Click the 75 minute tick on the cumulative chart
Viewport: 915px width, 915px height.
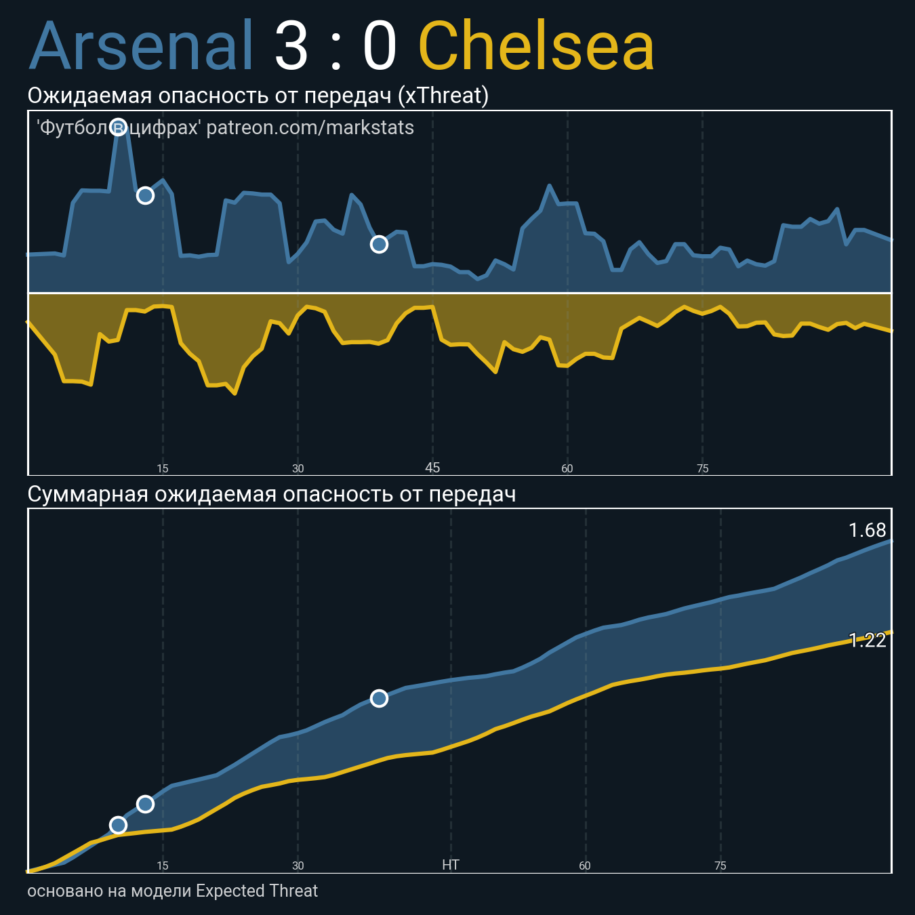pos(720,866)
